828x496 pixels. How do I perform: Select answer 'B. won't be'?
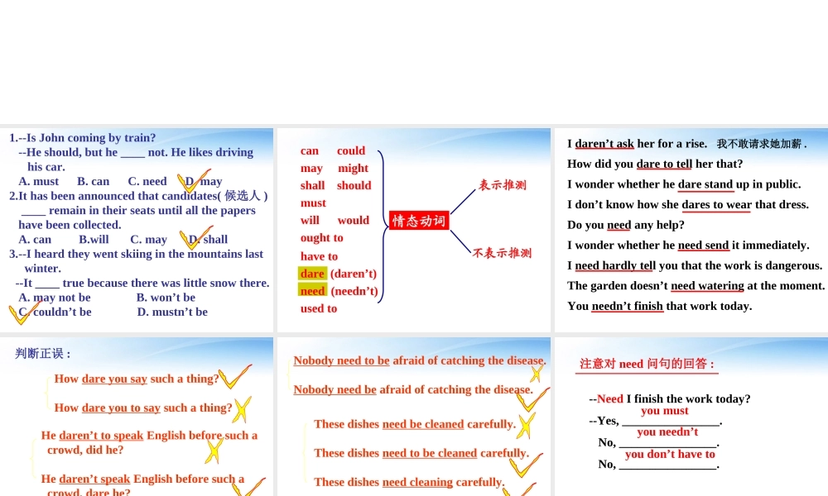pos(166,298)
